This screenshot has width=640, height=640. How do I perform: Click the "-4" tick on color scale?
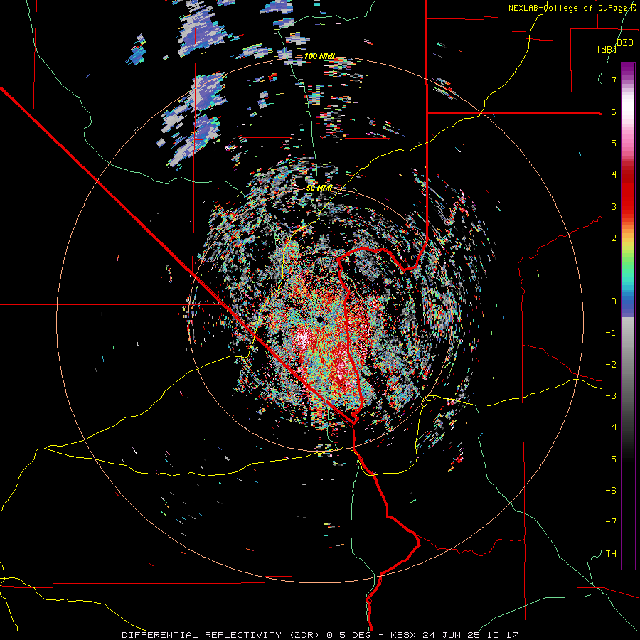[x=611, y=427]
